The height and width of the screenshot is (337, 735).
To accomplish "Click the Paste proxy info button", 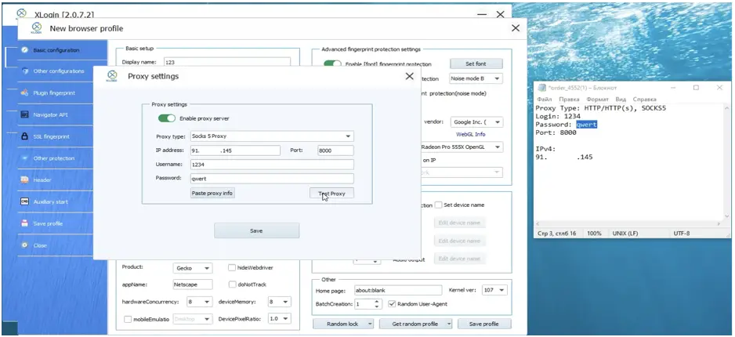I will point(212,193).
